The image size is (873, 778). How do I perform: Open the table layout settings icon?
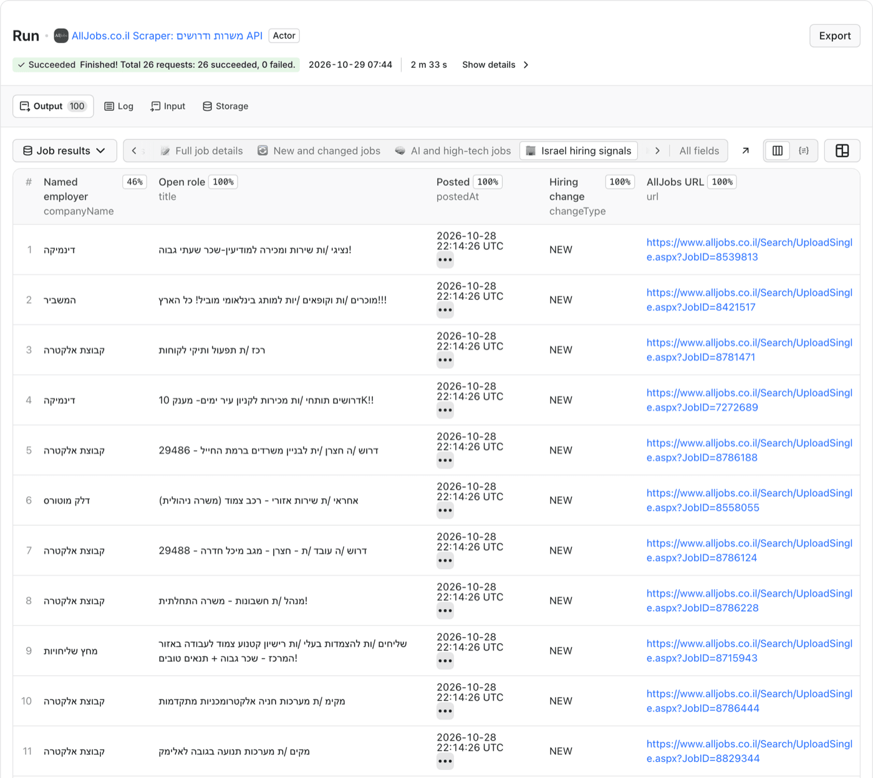click(842, 151)
